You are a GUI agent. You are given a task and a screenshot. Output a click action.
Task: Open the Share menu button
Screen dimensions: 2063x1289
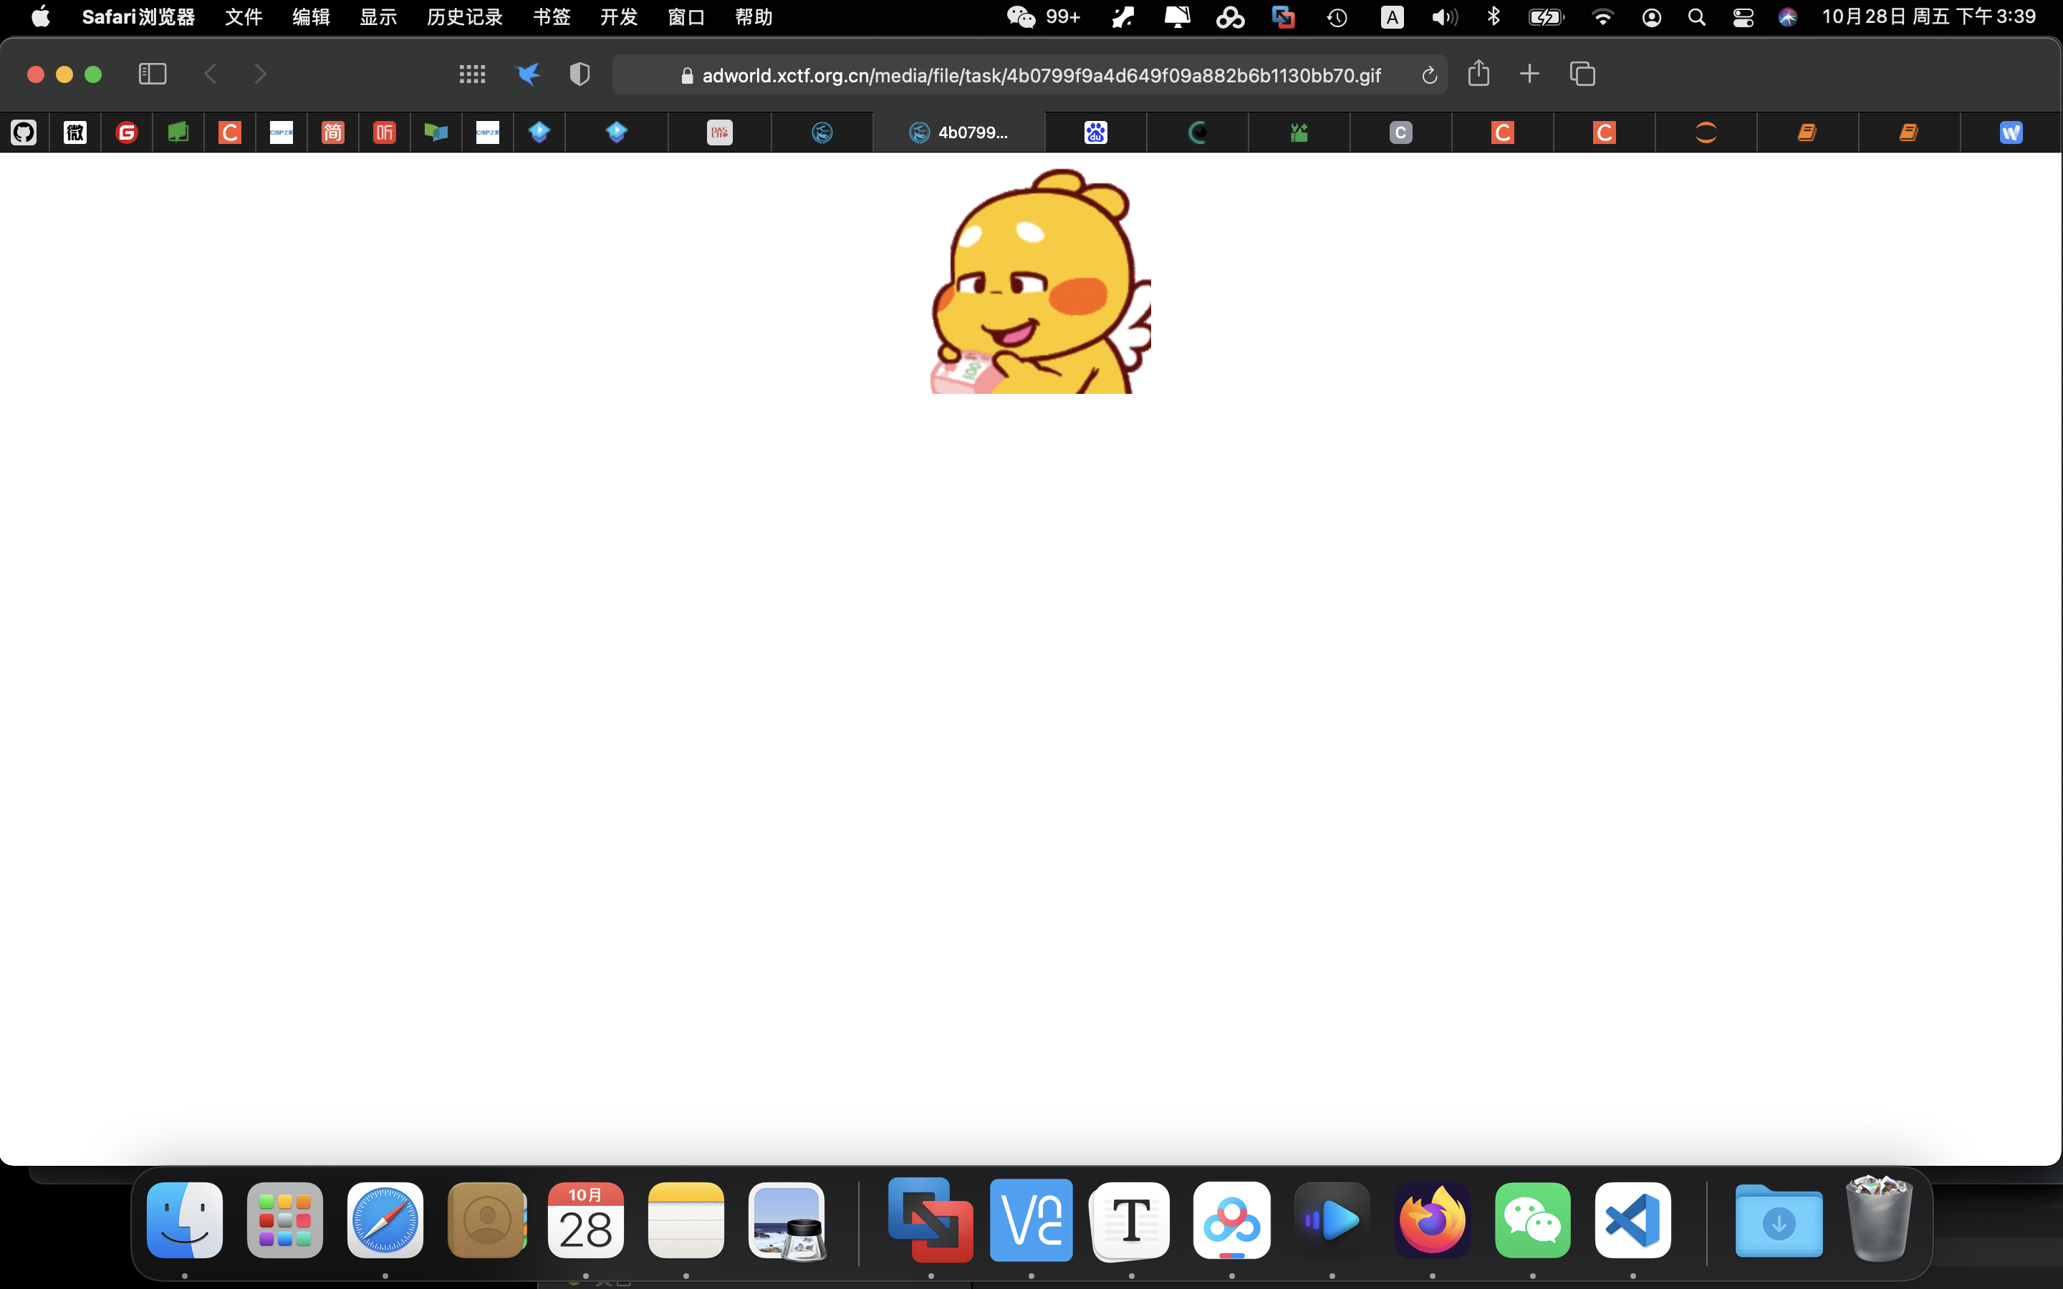click(1479, 73)
